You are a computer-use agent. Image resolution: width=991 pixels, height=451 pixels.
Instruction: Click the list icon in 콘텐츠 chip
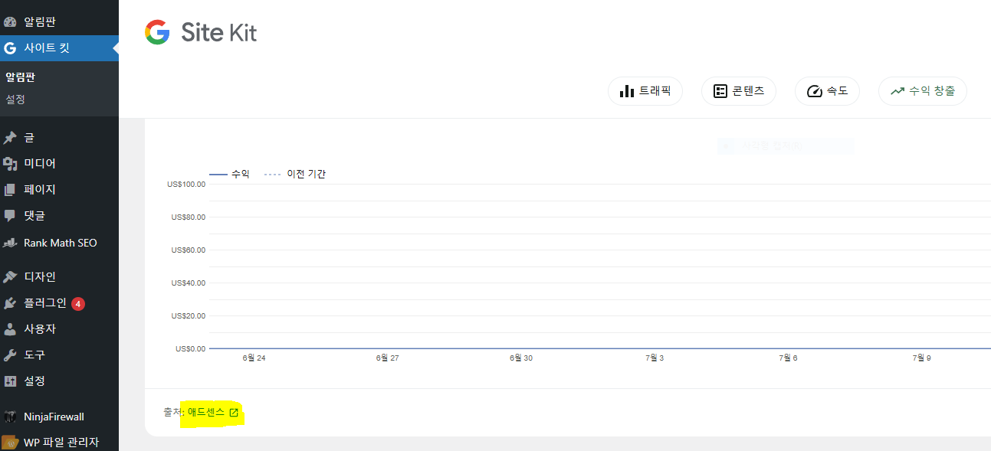coord(720,91)
